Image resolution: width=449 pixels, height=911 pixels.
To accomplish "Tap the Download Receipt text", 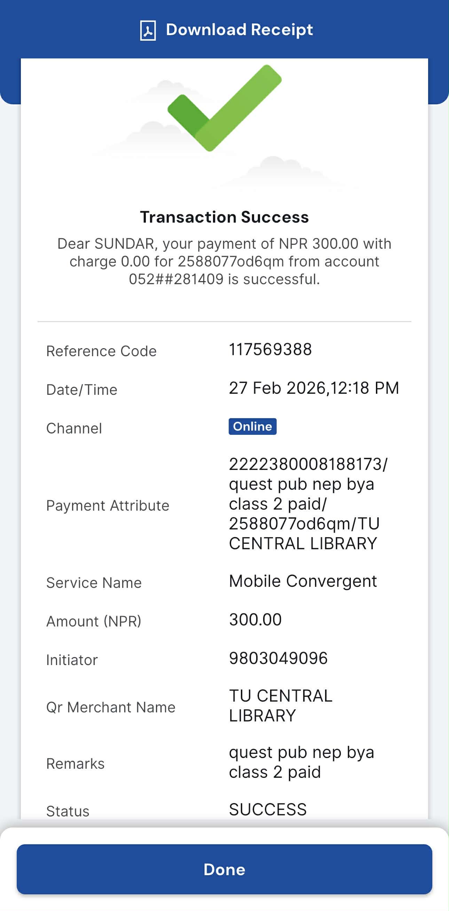I will [239, 30].
